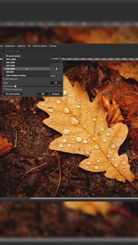
Task: Click the Сила value field
Action: click(56, 83)
